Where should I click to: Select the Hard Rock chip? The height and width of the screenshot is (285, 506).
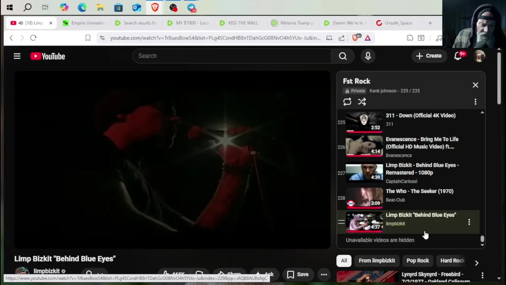click(x=452, y=261)
